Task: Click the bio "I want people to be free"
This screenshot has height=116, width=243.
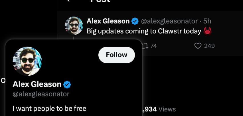Action: [x=49, y=109]
